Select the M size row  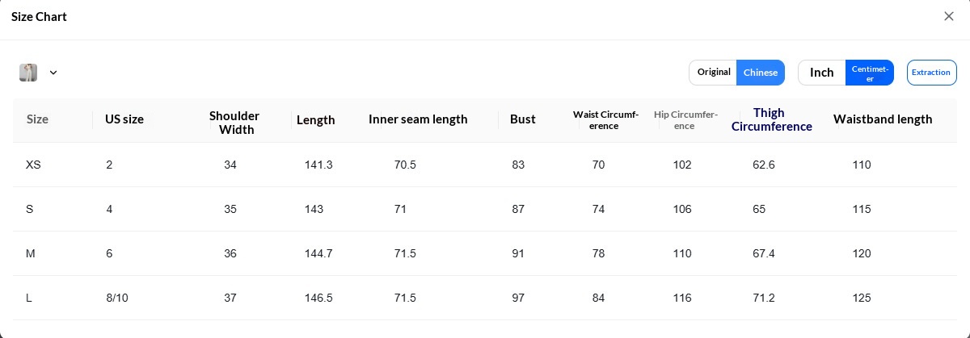click(x=485, y=253)
